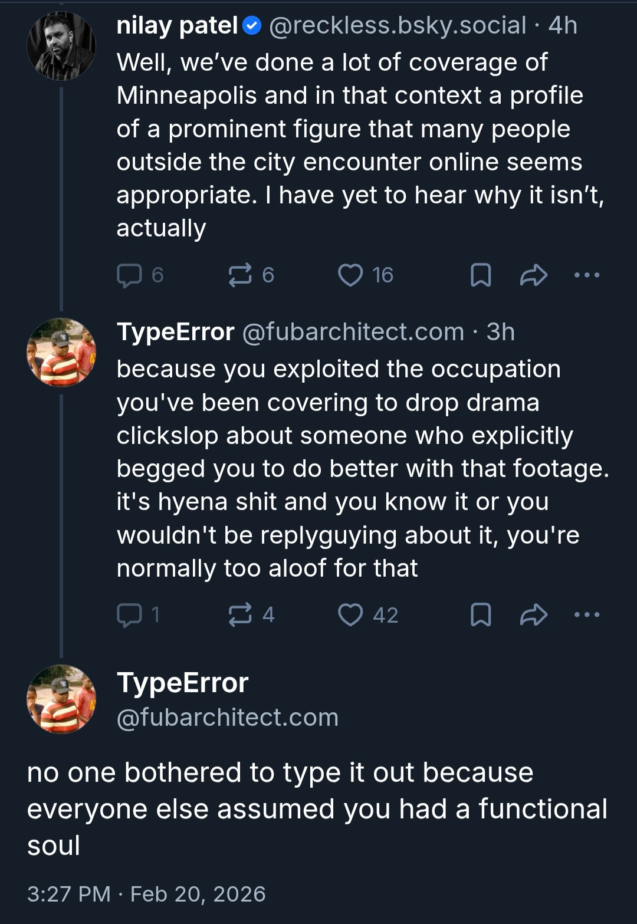Open TypeError's avatar in the middle reply

(x=61, y=353)
